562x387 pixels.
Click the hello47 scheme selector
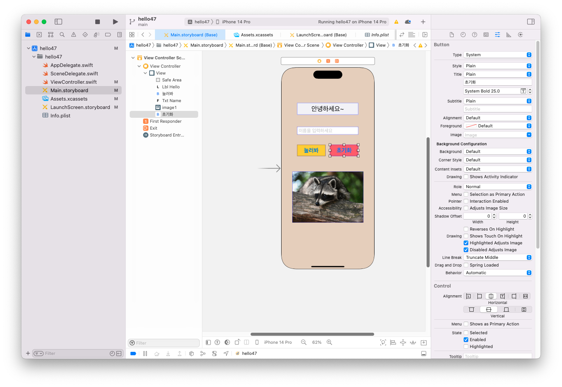coord(199,22)
